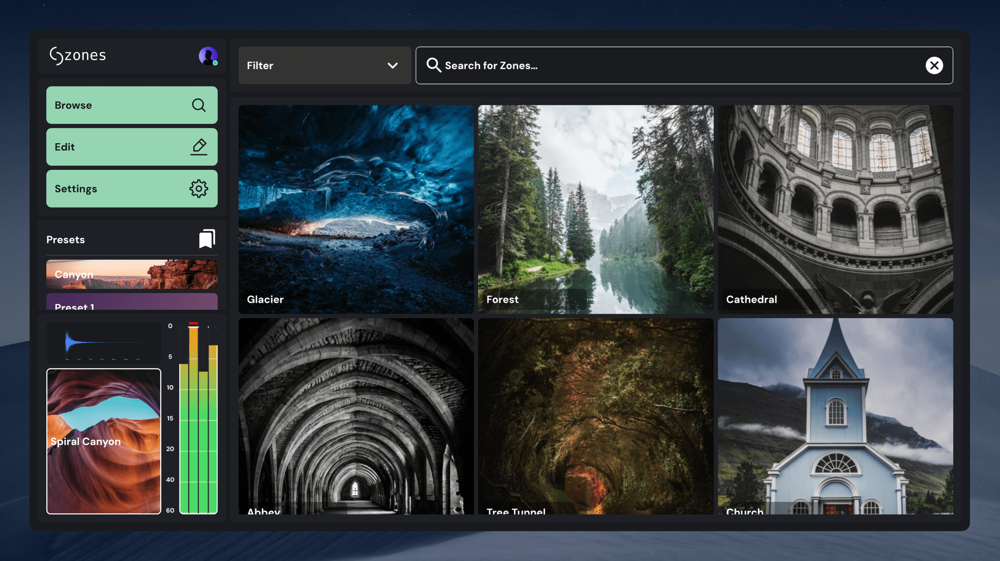Viewport: 1000px width, 561px height.
Task: Click the Zones logo
Action: (x=78, y=55)
